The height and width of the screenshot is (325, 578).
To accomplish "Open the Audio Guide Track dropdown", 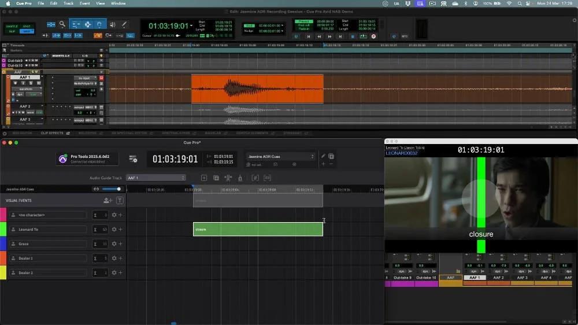I will click(155, 178).
